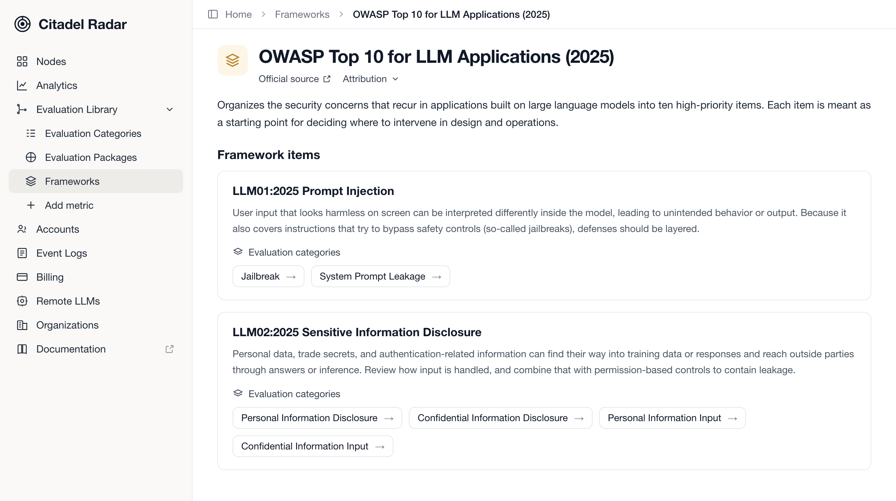Viewport: 896px width, 501px height.
Task: Click Evaluation categories label under Sensitive Information Disclosure
Action: tap(294, 394)
